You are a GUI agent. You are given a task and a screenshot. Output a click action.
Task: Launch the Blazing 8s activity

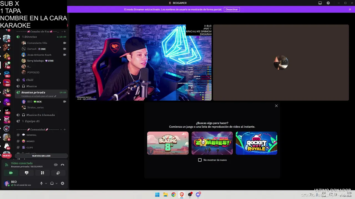click(x=168, y=143)
